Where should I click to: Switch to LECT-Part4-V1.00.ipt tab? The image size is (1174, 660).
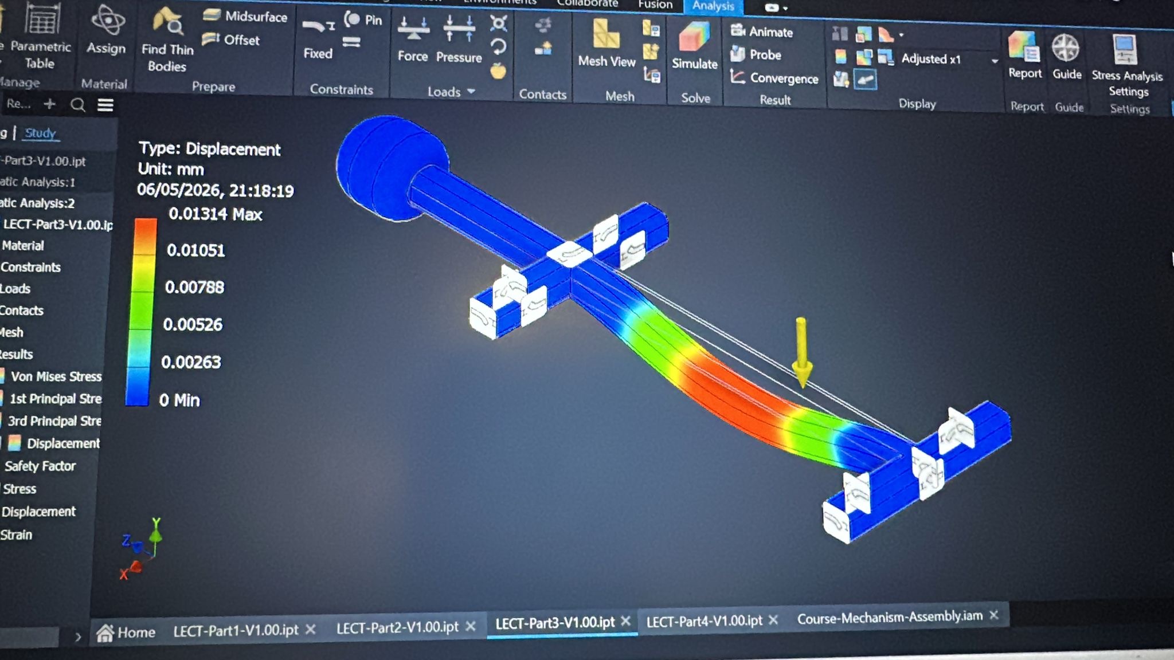(x=705, y=620)
